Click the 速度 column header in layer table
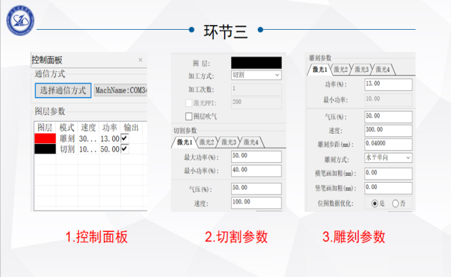Screen dimensions: 451x277 click(x=88, y=128)
